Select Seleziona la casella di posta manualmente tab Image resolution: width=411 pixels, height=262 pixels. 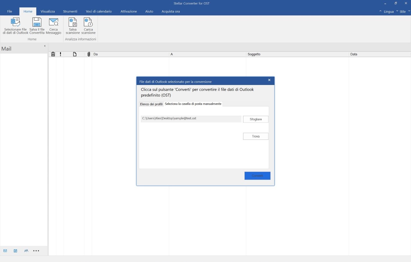(193, 104)
